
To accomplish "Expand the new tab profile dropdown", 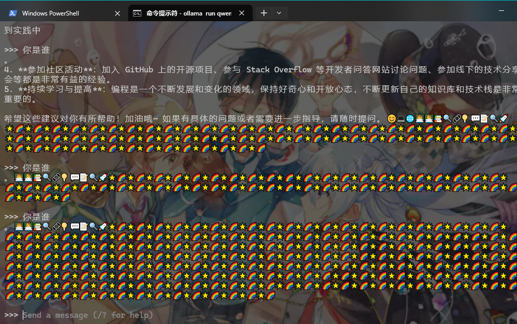I will coord(279,13).
